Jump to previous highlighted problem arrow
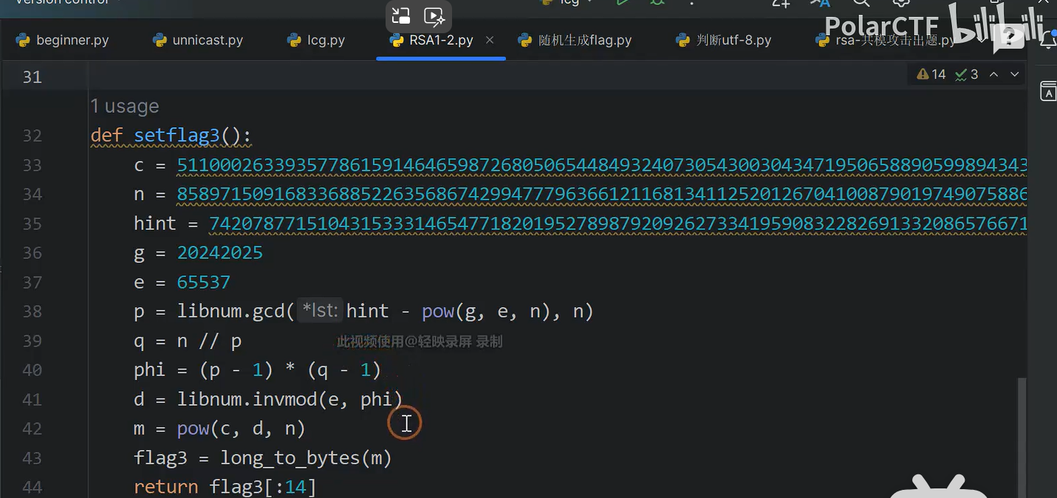This screenshot has width=1057, height=498. (x=994, y=75)
